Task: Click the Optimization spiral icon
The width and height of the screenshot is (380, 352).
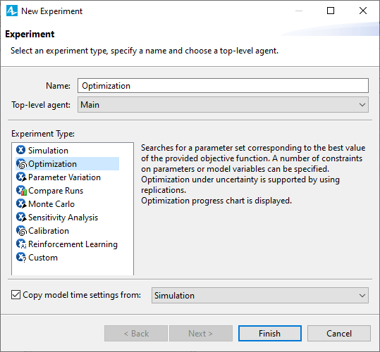Action: [x=21, y=164]
